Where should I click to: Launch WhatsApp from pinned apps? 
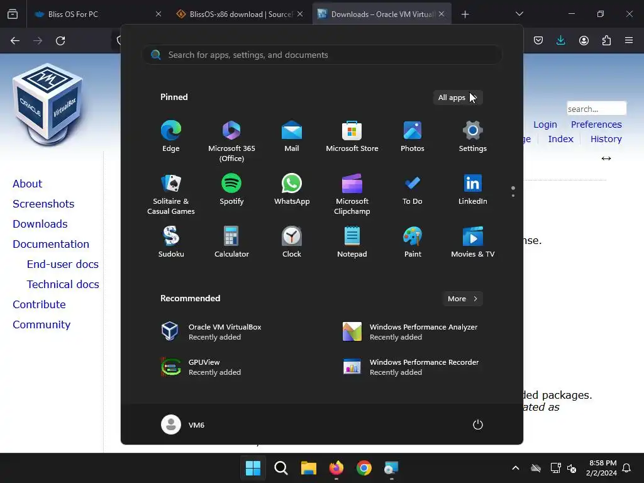[292, 189]
